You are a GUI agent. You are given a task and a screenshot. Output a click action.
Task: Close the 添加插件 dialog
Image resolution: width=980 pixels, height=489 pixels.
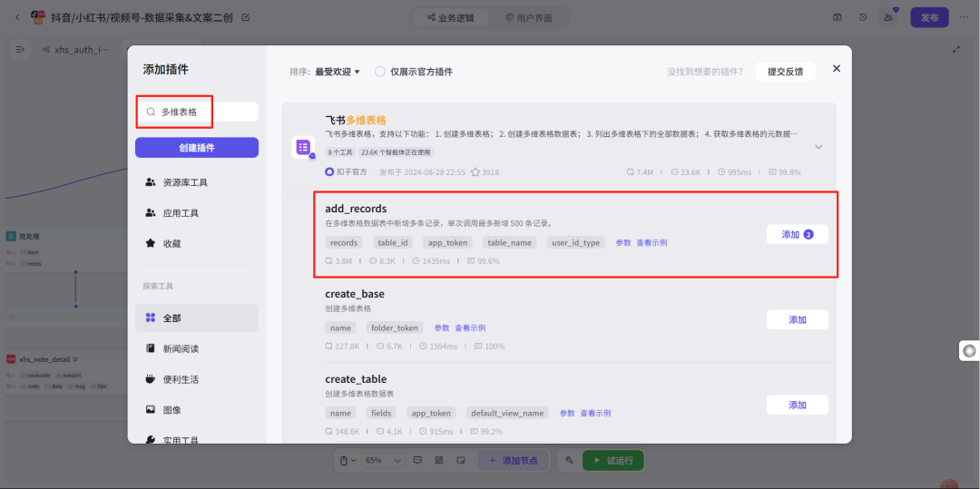tap(837, 69)
